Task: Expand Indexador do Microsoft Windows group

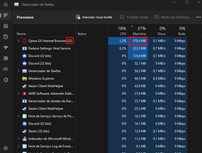Action: tap(18, 139)
